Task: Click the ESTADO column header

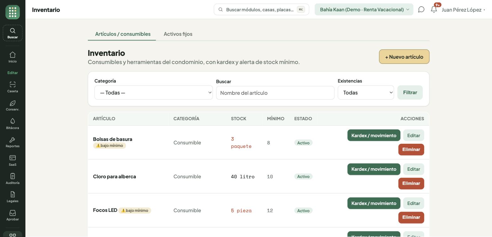Action: [303, 119]
